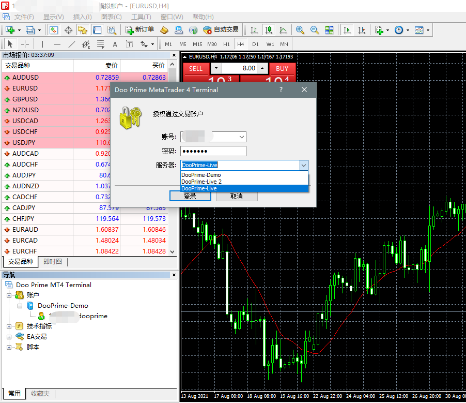Click the profiles toolbar icon
This screenshot has height=403, width=466.
(30, 30)
